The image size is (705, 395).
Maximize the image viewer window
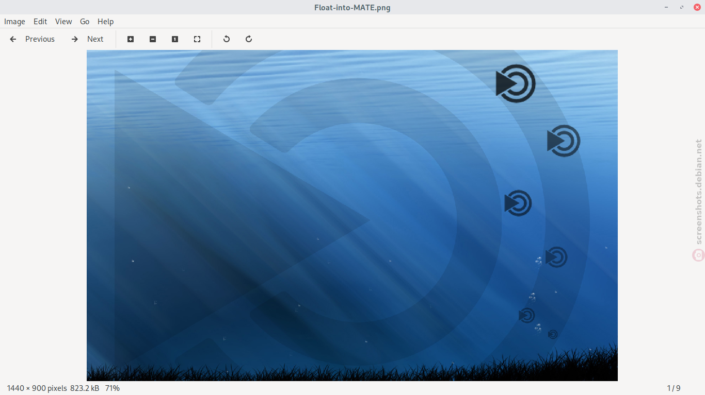pos(682,7)
